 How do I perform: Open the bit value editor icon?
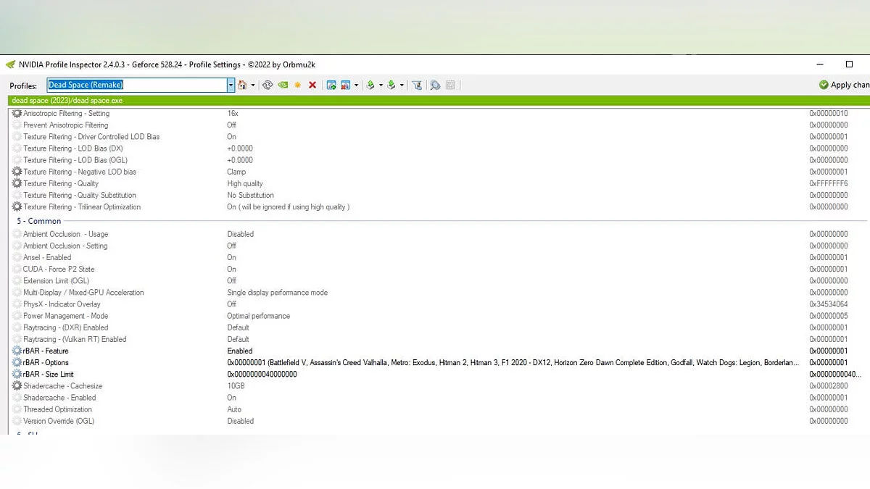point(450,85)
